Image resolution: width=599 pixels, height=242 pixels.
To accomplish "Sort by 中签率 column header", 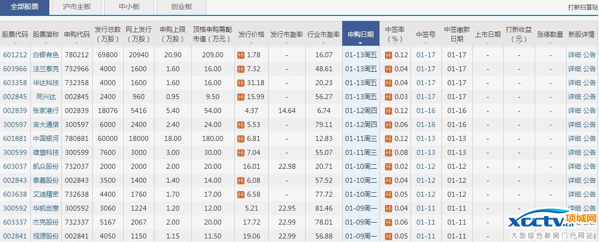I will coord(394,34).
